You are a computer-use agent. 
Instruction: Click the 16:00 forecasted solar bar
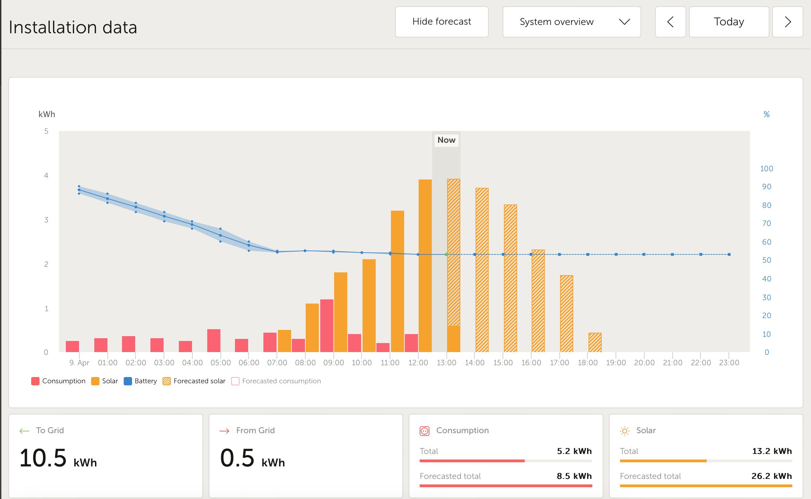pos(538,301)
